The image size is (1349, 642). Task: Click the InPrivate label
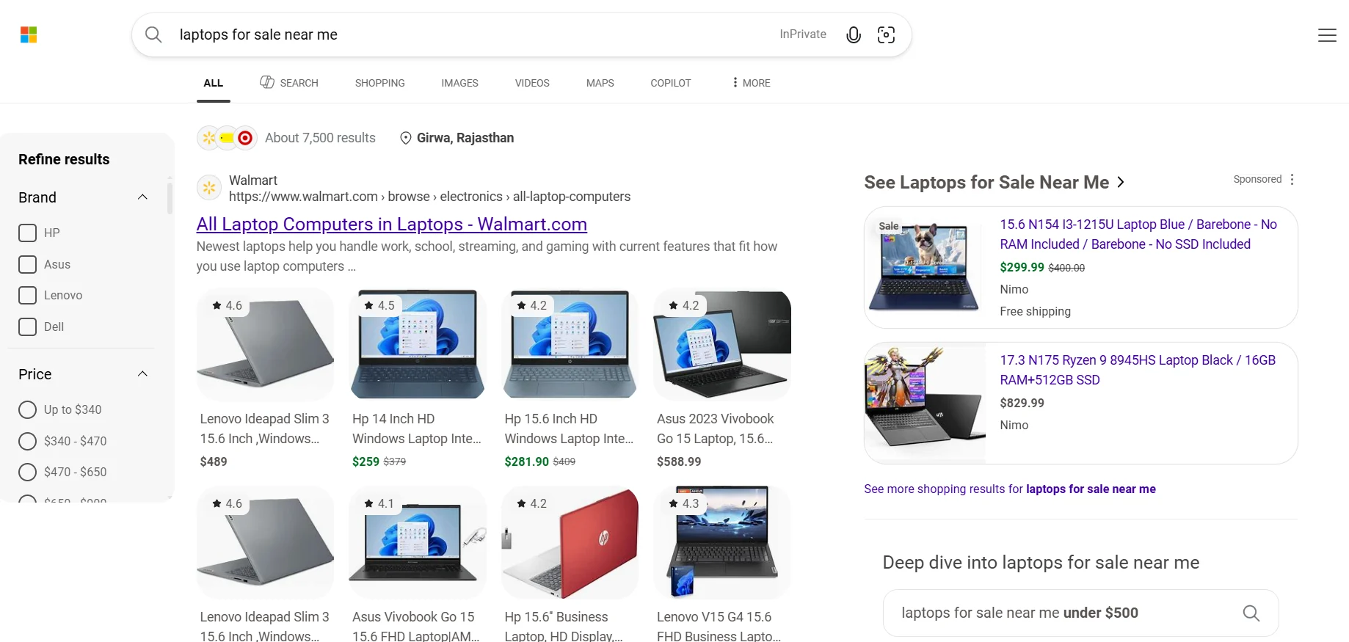802,34
